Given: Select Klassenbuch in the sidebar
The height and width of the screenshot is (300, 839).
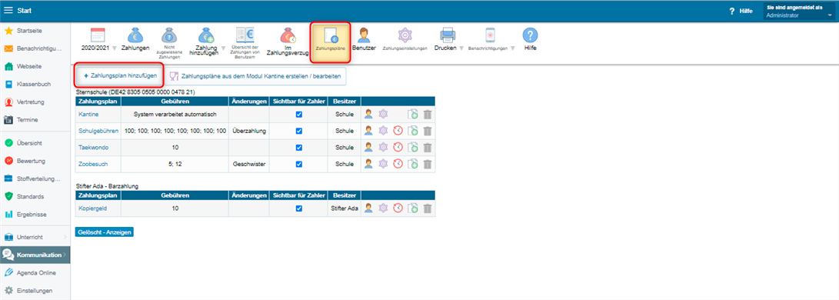Looking at the screenshot, I should [x=35, y=85].
